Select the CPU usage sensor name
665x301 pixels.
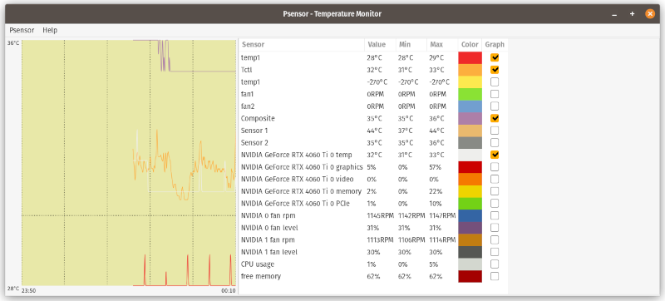tap(258, 264)
